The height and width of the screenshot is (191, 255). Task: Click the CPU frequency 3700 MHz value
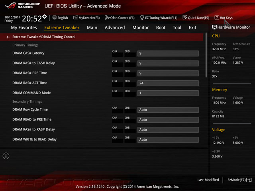click(x=219, y=49)
